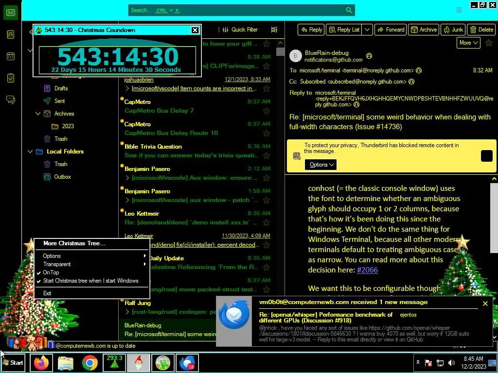Open the More actions dropdown
The height and width of the screenshot is (373, 498).
(x=468, y=43)
